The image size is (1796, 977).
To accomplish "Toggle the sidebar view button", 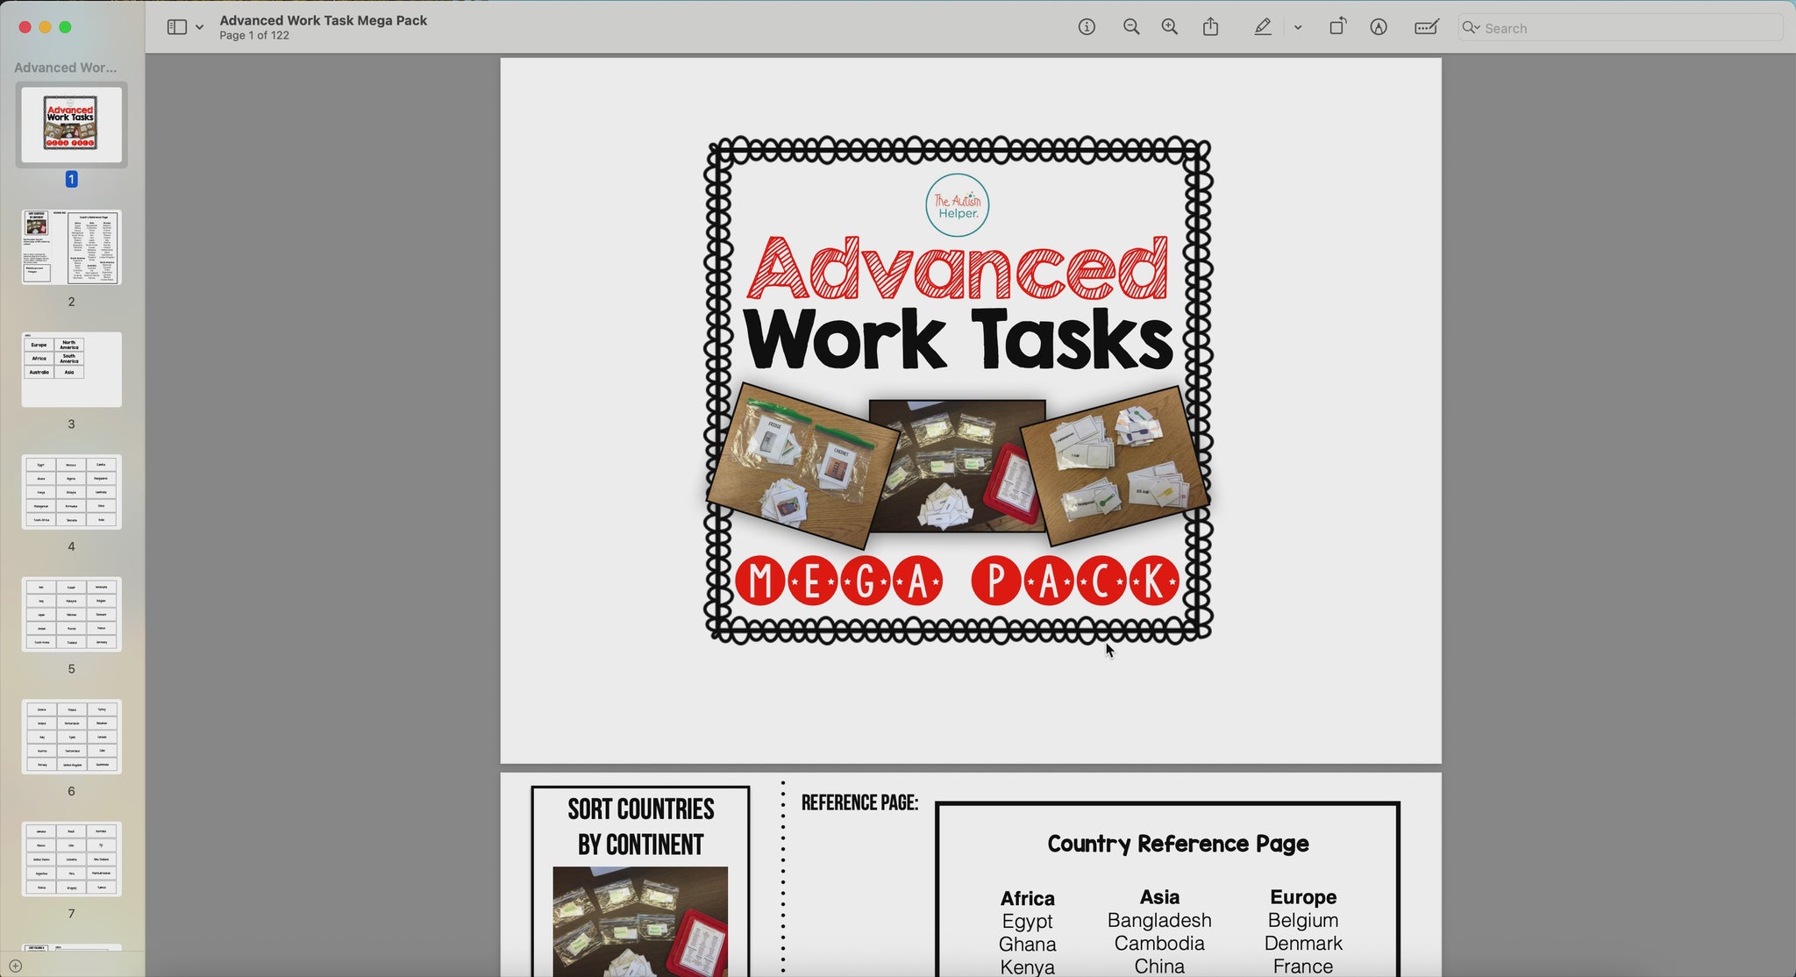I will (x=176, y=27).
